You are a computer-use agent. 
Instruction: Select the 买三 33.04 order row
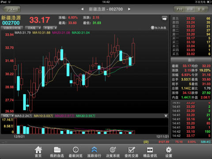tap(191, 46)
